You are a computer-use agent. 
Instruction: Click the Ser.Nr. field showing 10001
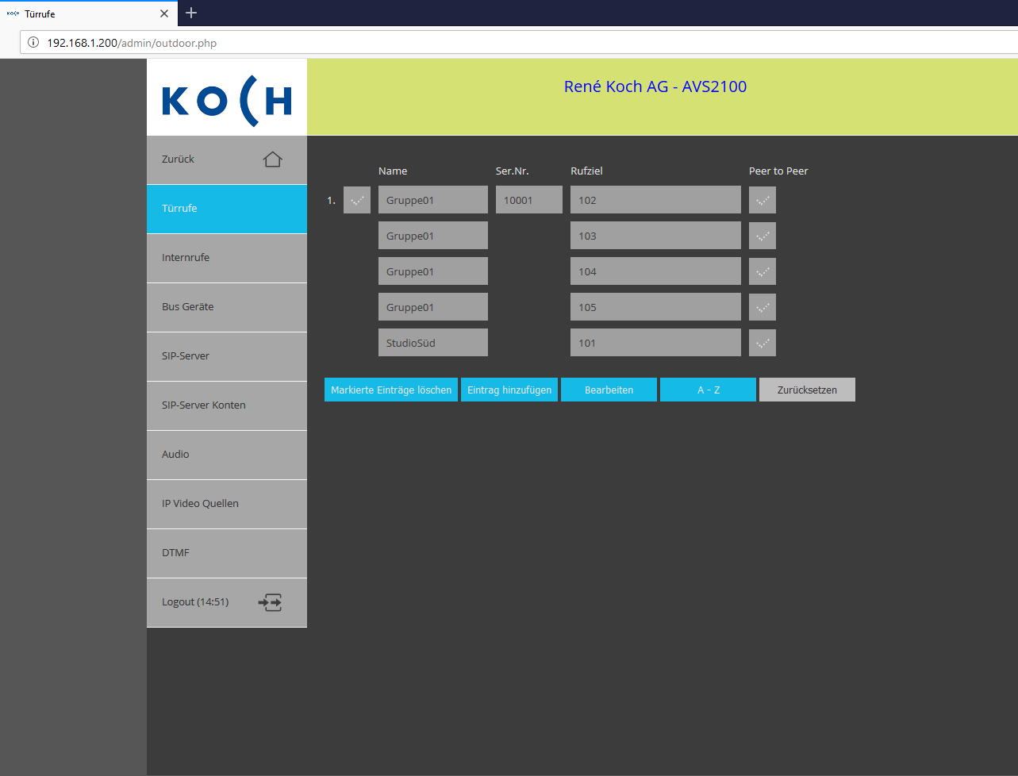click(x=529, y=200)
